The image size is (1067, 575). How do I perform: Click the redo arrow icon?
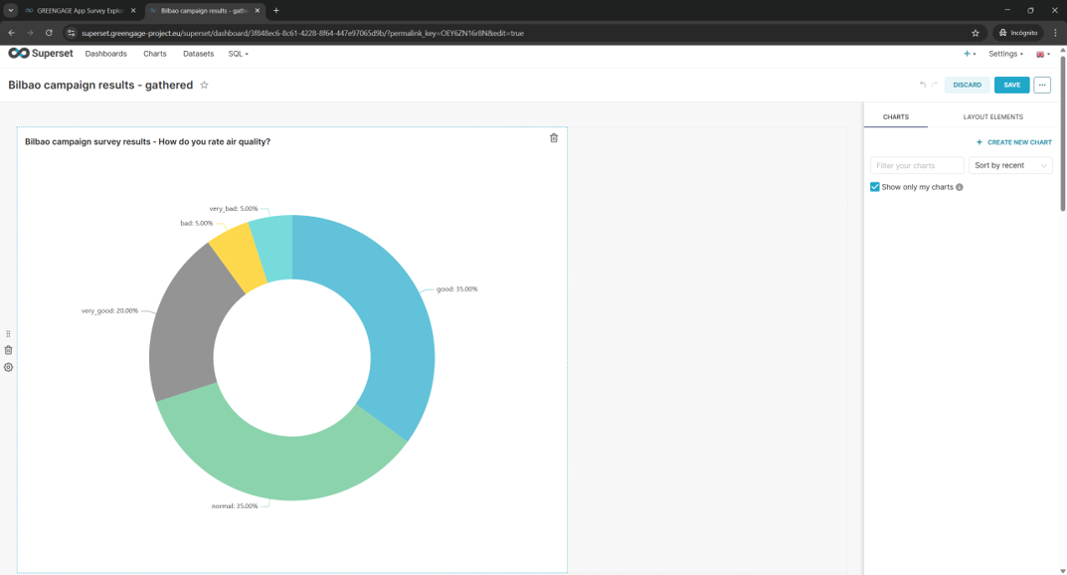935,86
